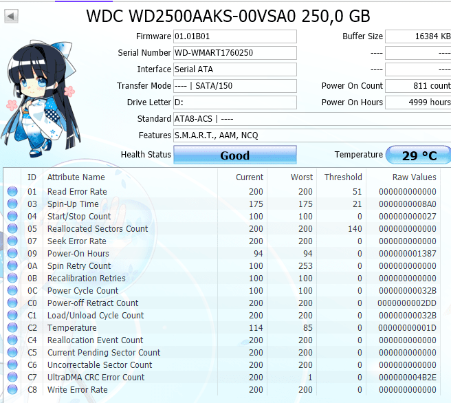Click the Current column header
Screen dimensions: 451x403
(x=250, y=177)
